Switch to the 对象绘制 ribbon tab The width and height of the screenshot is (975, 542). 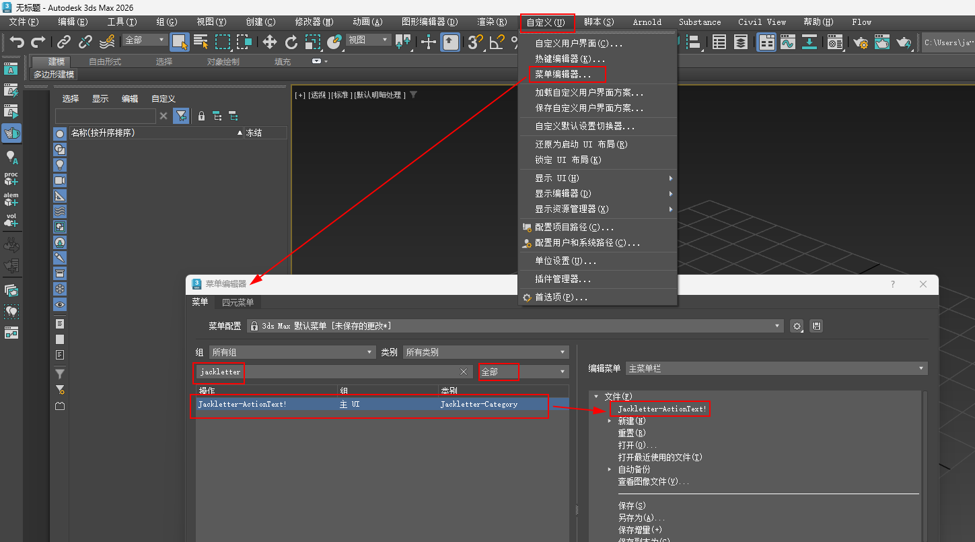tap(223, 61)
